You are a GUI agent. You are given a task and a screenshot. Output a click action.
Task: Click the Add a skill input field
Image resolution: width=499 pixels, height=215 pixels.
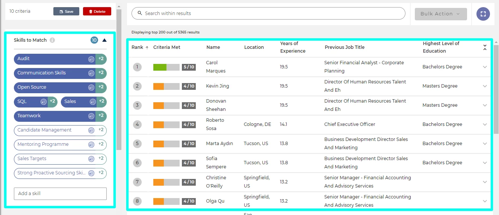tap(60, 194)
